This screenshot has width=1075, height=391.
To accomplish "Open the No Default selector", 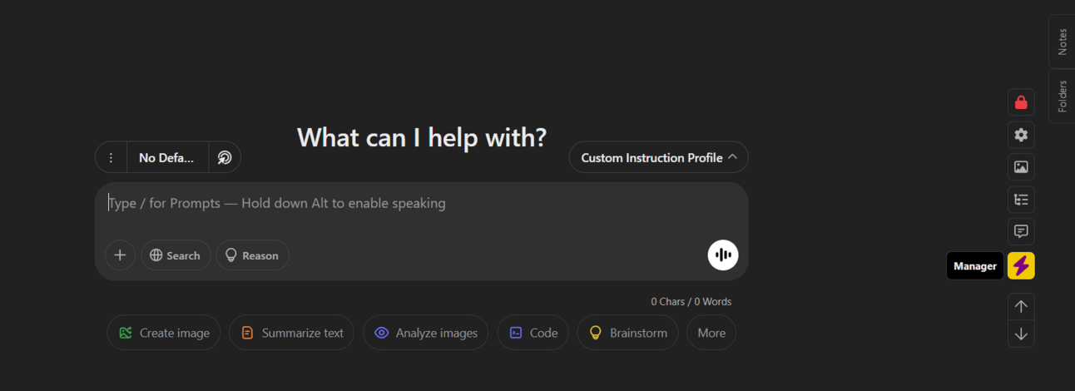I will 166,157.
